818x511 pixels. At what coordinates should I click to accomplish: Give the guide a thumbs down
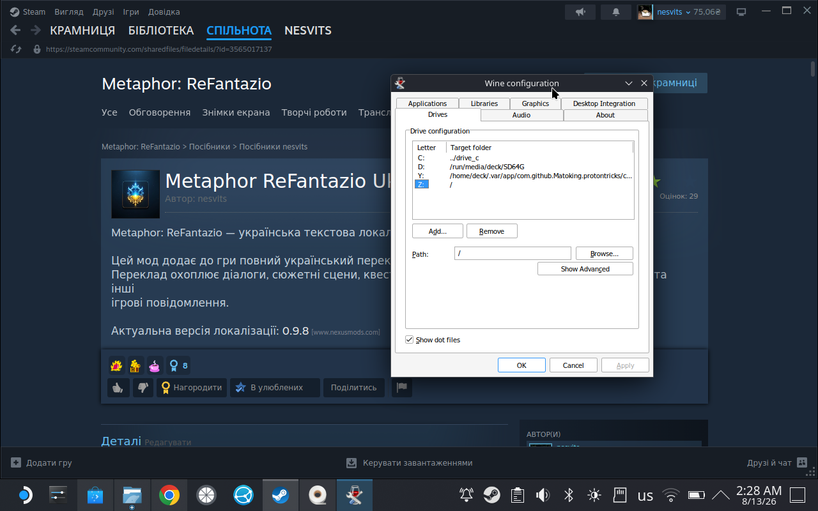click(x=143, y=388)
